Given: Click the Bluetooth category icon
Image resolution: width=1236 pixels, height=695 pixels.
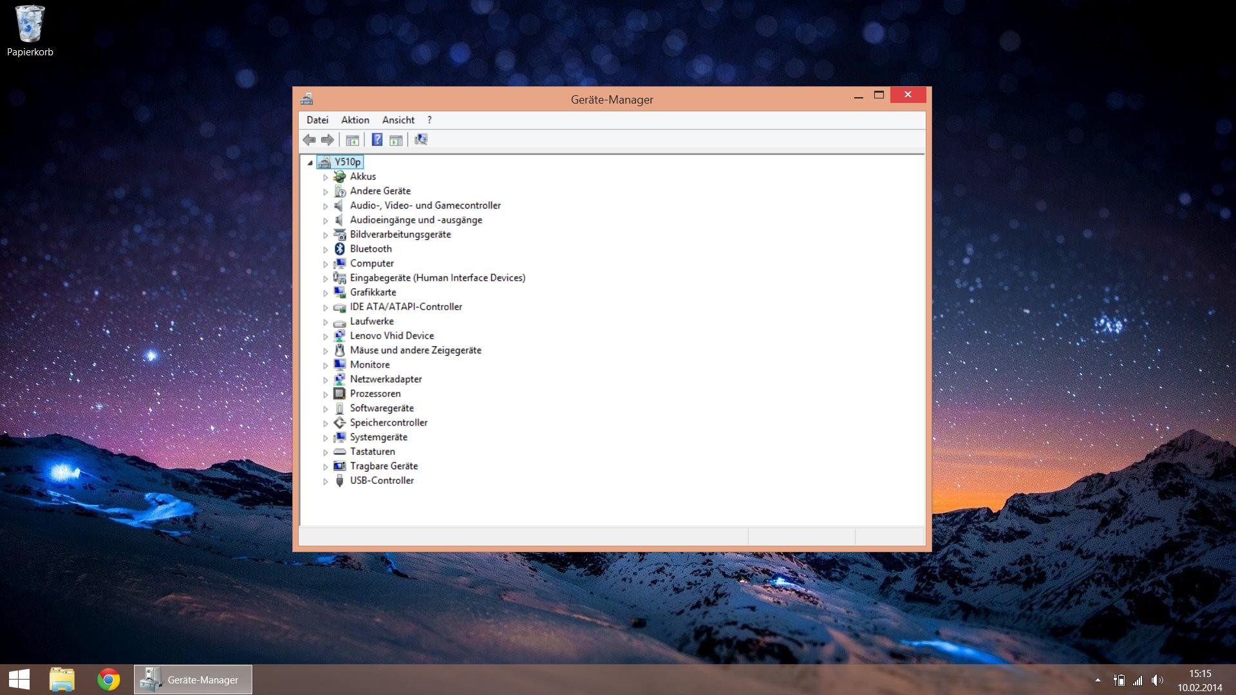Looking at the screenshot, I should (x=340, y=249).
